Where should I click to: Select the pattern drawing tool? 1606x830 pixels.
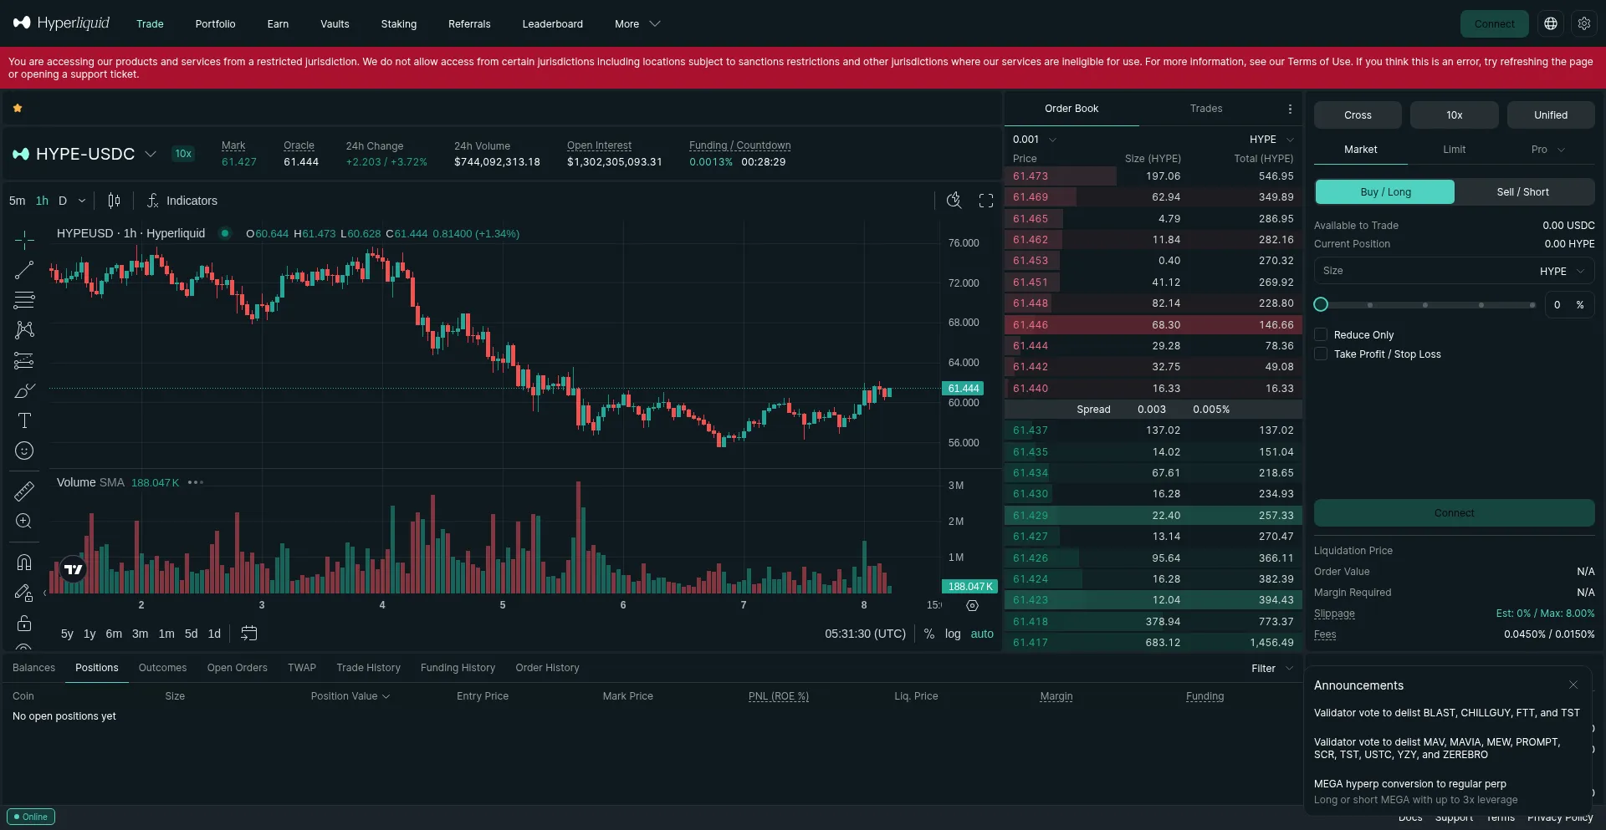24,330
